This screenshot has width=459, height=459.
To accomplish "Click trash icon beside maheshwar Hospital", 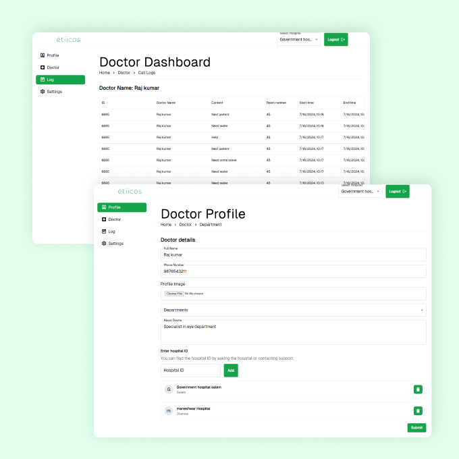I will tap(418, 410).
